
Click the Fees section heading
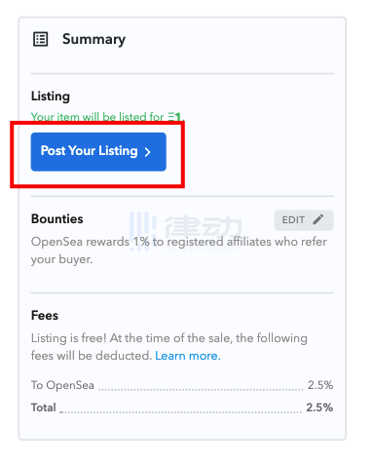45,316
